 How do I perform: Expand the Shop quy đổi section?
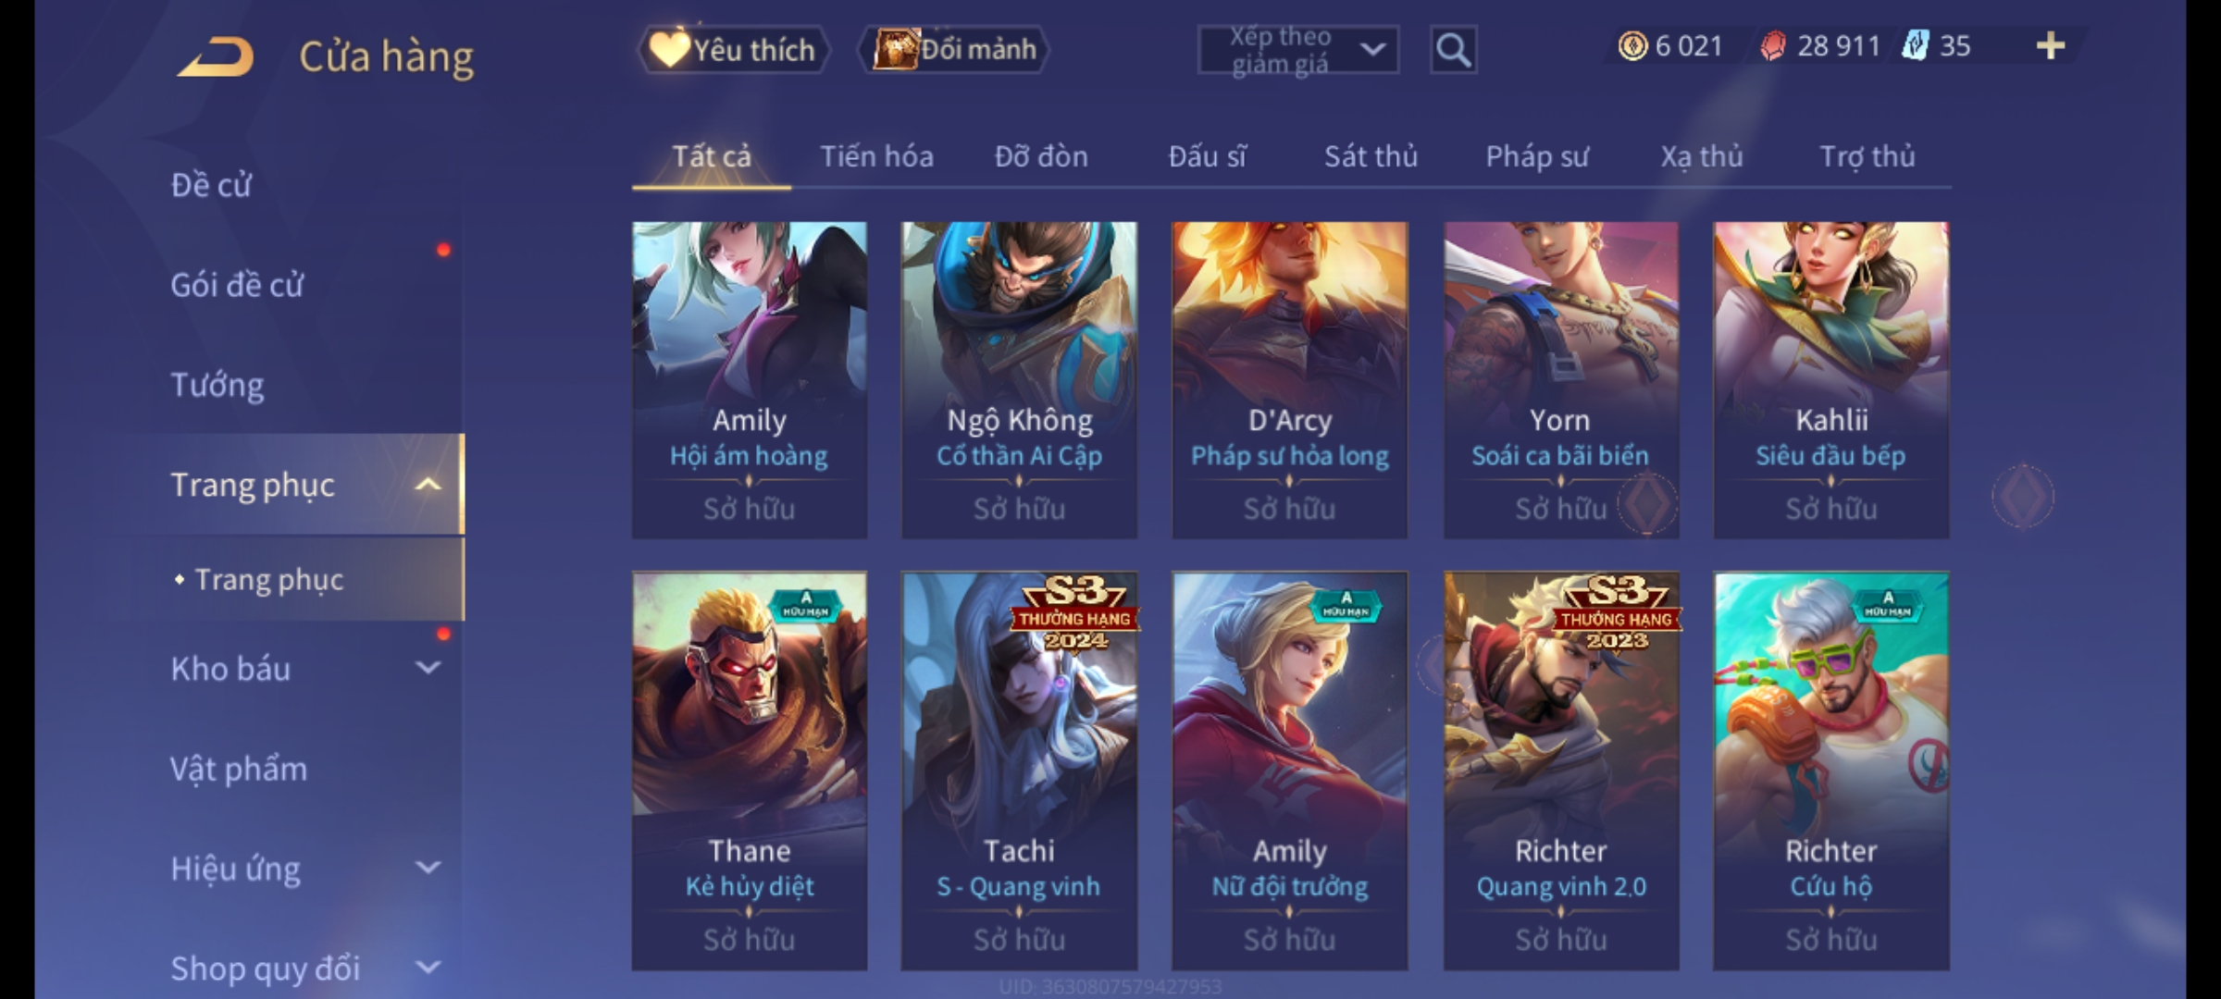428,968
